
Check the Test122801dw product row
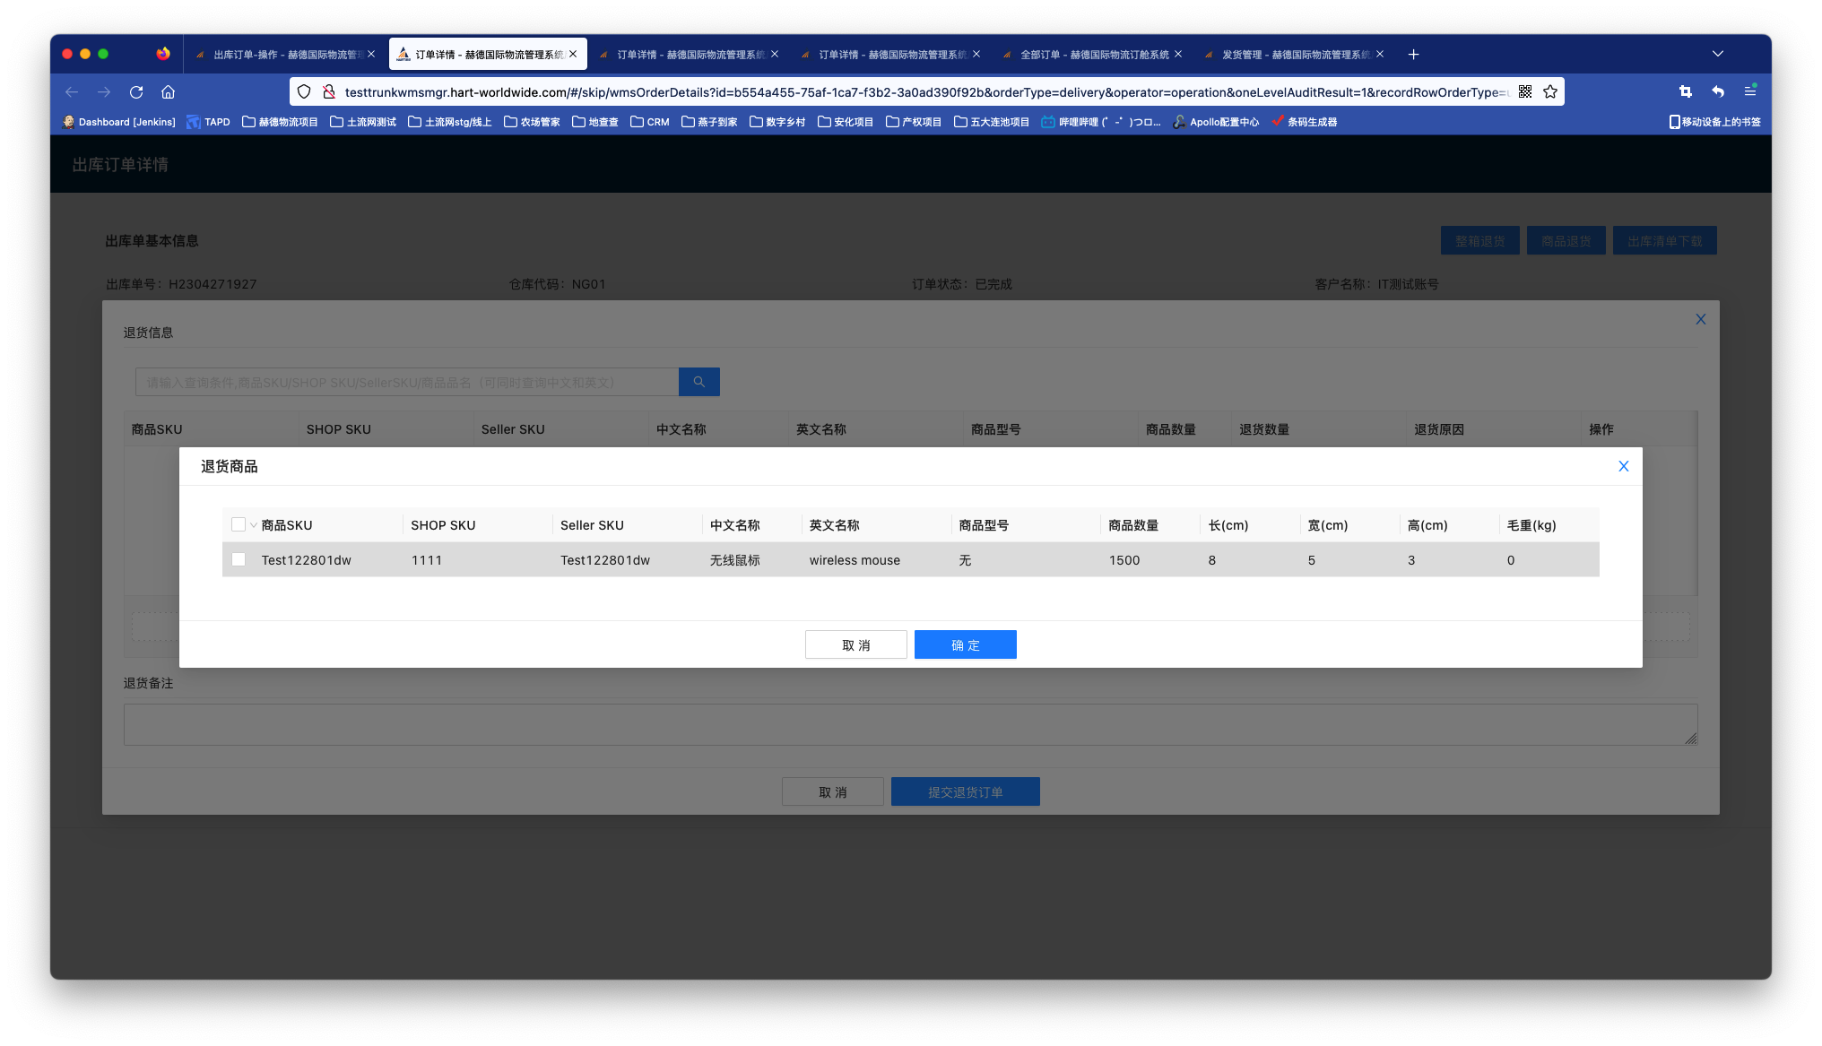(x=239, y=560)
